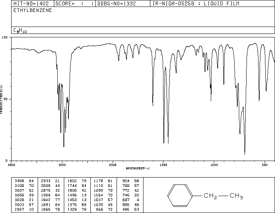The width and height of the screenshot is (275, 213).
Task: Click peak table entry 2967
Action: tap(19, 210)
